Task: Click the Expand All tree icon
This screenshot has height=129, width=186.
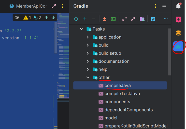Action: pos(124,19)
